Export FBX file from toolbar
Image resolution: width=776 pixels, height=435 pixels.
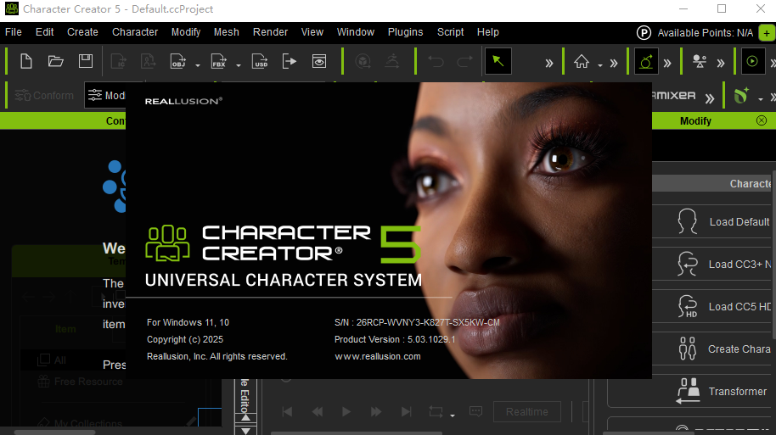[x=218, y=61]
